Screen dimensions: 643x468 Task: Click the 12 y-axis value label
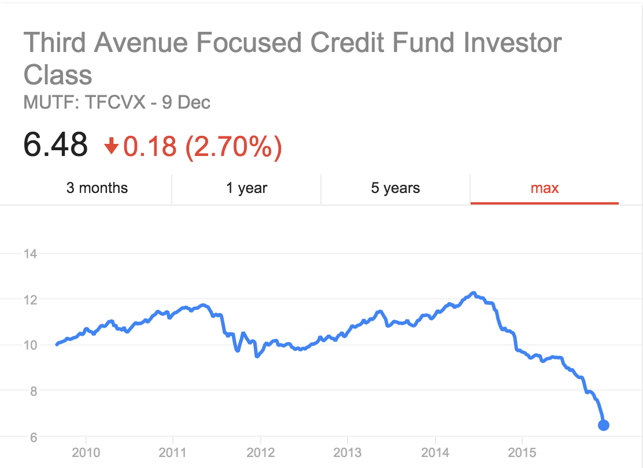[x=30, y=299]
